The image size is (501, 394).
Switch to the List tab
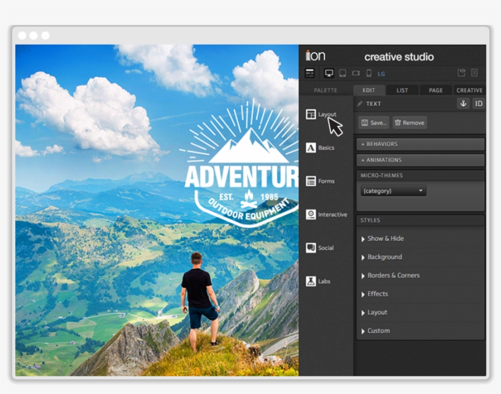tap(402, 90)
